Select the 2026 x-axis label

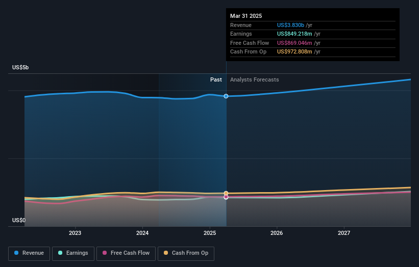pos(277,233)
